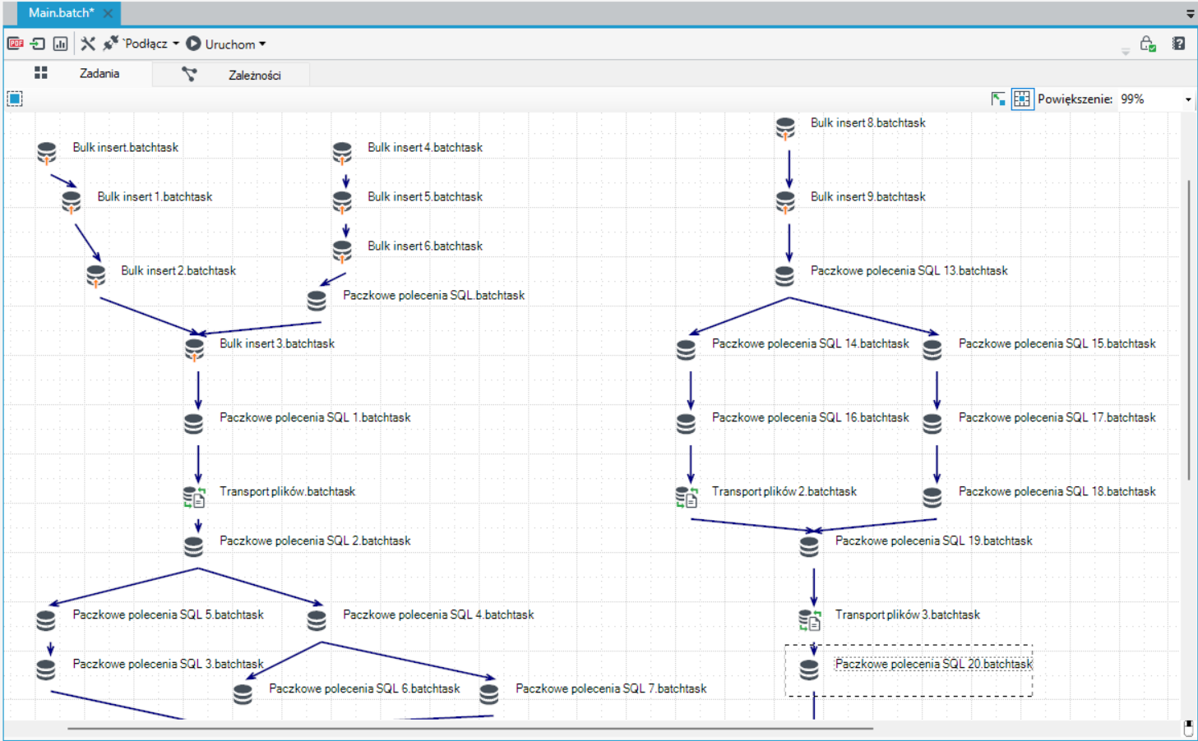Open the bar chart report icon
The height and width of the screenshot is (741, 1198).
coord(60,44)
